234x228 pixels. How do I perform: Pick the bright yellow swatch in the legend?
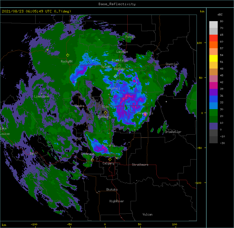click(213, 58)
